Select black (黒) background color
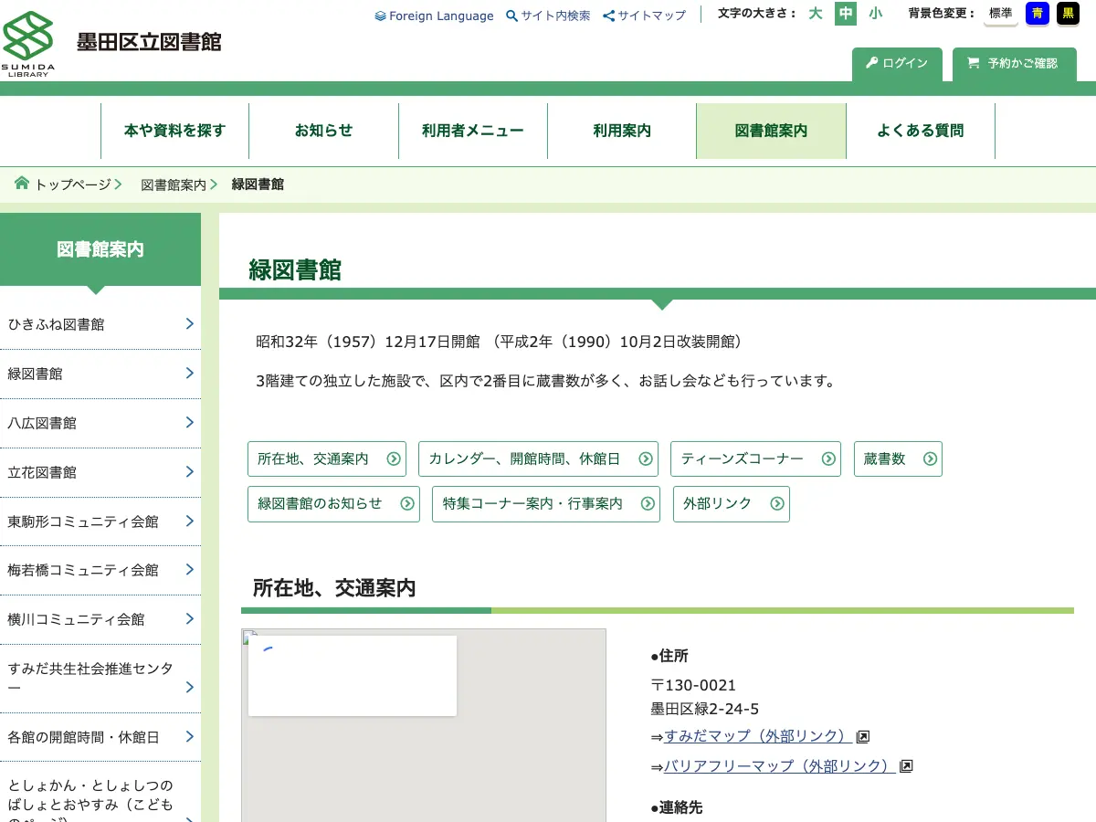Screen dimensions: 1096x822 [x=1067, y=14]
